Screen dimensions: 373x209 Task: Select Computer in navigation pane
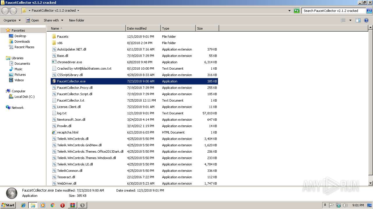[18, 91]
